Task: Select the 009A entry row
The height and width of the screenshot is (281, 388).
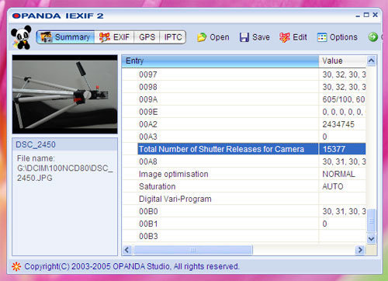Action: click(x=244, y=99)
